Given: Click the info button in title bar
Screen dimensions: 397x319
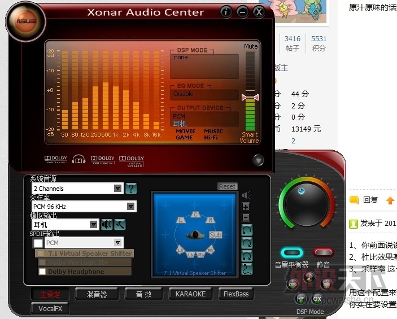Looking at the screenshot, I should (226, 11).
